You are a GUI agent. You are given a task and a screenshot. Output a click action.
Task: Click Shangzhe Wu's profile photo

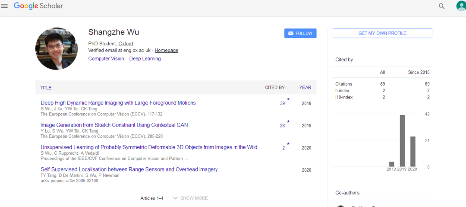click(x=57, y=48)
